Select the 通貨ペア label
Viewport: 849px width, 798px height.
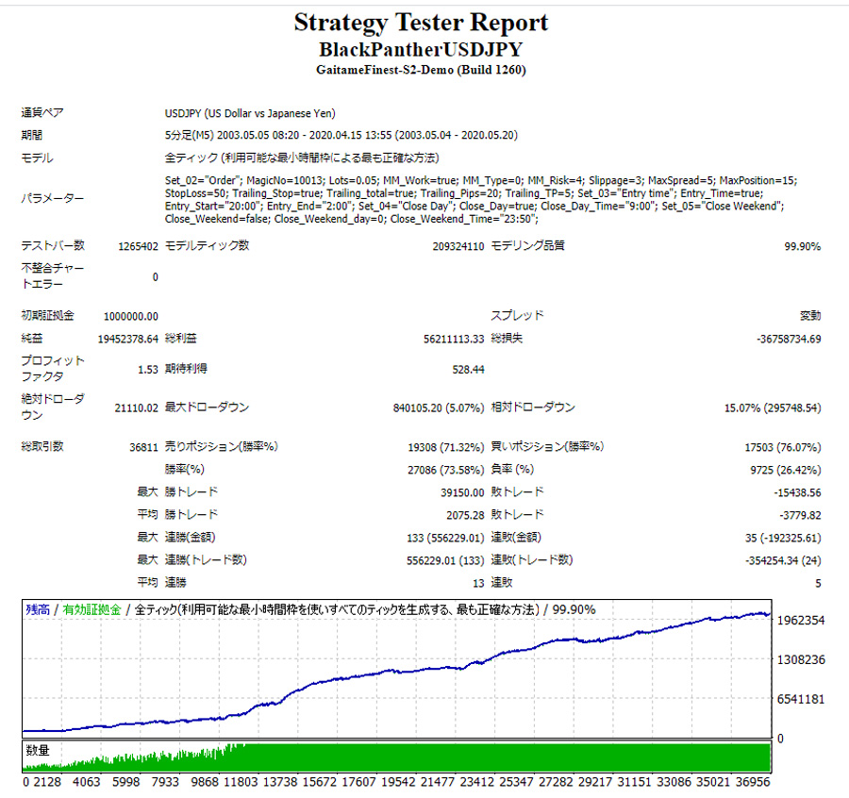[x=42, y=112]
